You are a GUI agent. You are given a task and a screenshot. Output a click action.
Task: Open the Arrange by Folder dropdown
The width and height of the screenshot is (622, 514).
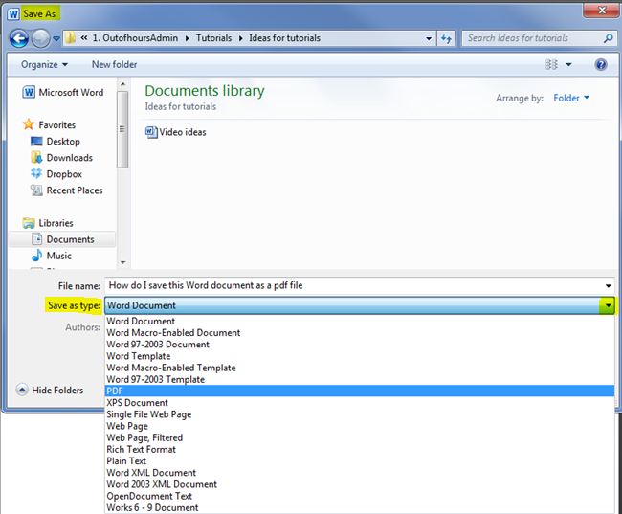point(571,98)
